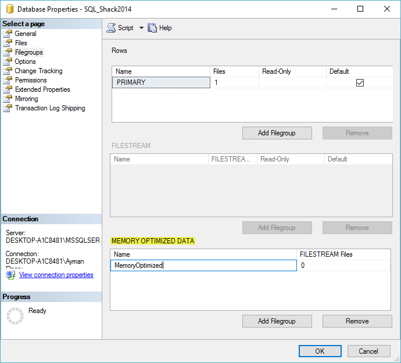The image size is (401, 363).
Task: Expand the Script dropdown arrow
Action: point(141,28)
